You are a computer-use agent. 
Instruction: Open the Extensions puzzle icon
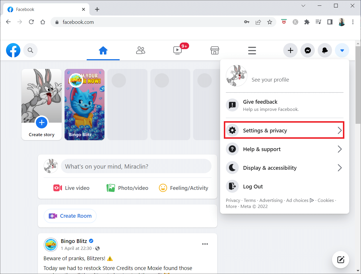click(x=307, y=22)
